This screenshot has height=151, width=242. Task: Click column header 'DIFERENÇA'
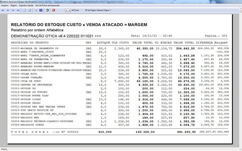click(204, 43)
